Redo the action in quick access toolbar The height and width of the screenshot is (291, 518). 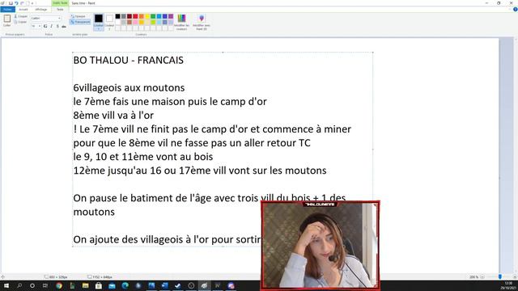point(22,3)
